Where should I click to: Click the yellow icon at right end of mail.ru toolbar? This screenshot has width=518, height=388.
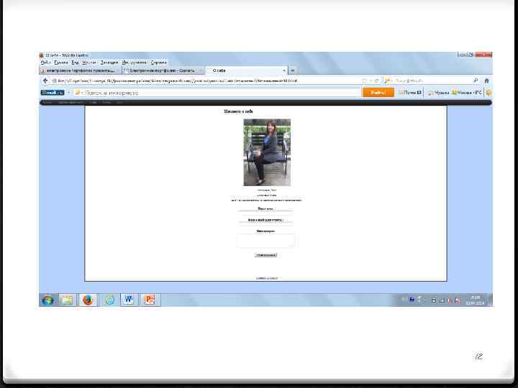click(x=489, y=93)
